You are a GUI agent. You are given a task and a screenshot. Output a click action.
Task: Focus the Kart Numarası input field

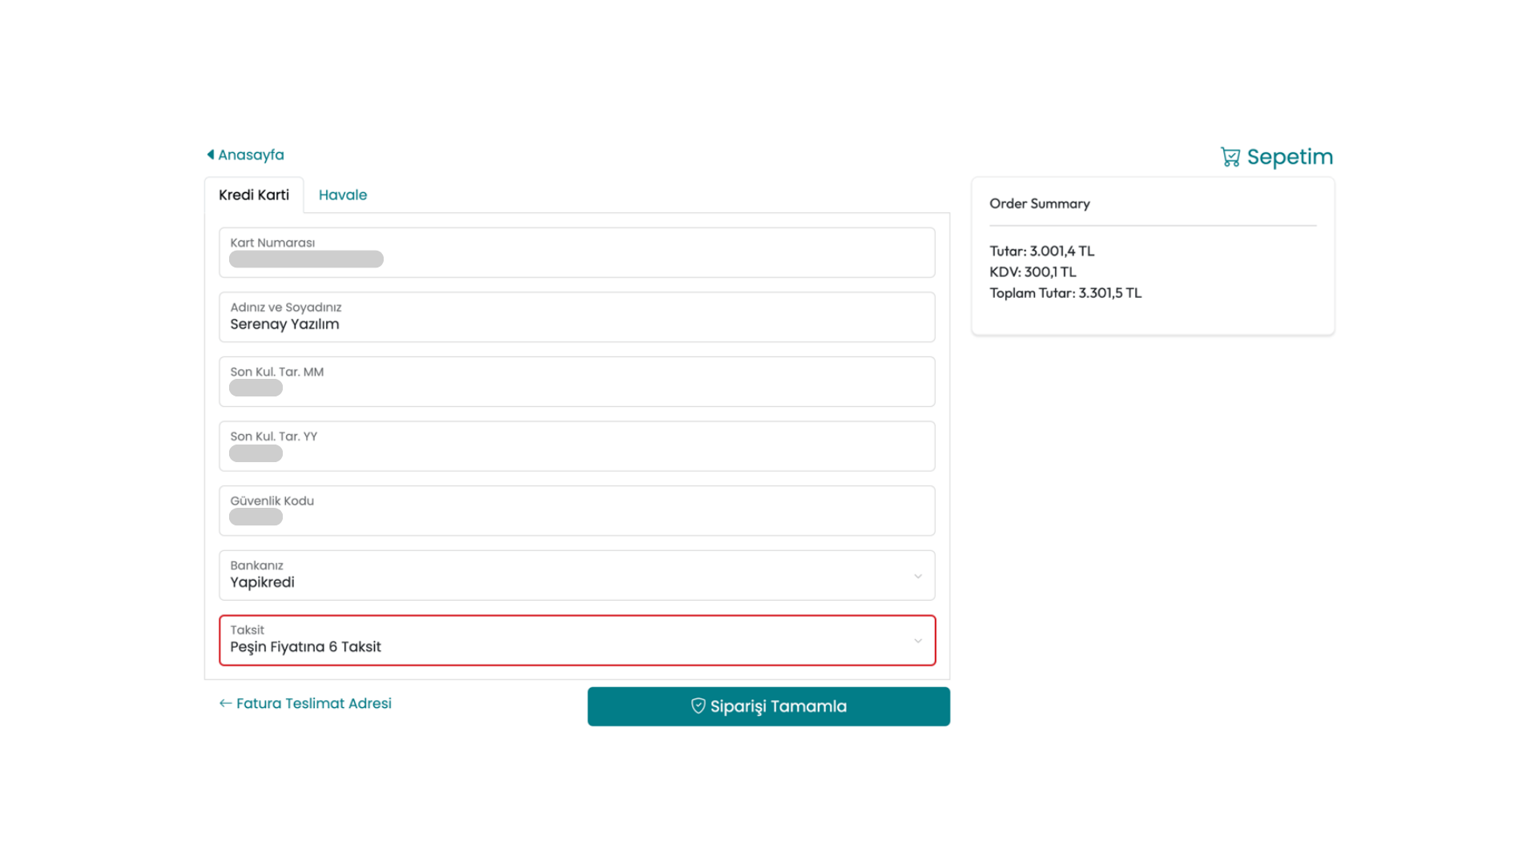pyautogui.click(x=577, y=253)
